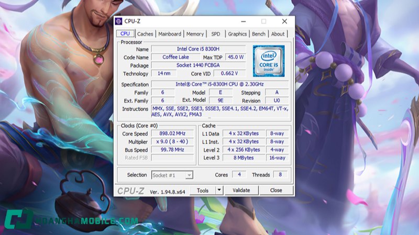
Task: Open the Graphics tab
Action: point(237,34)
